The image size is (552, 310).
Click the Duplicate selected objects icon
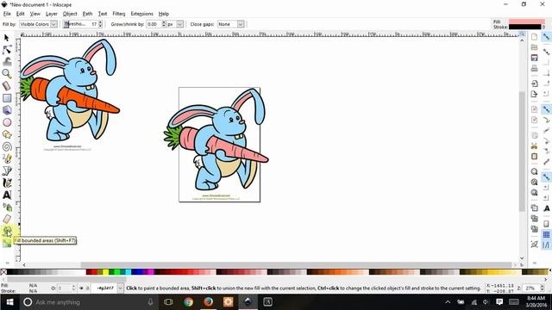click(534, 208)
